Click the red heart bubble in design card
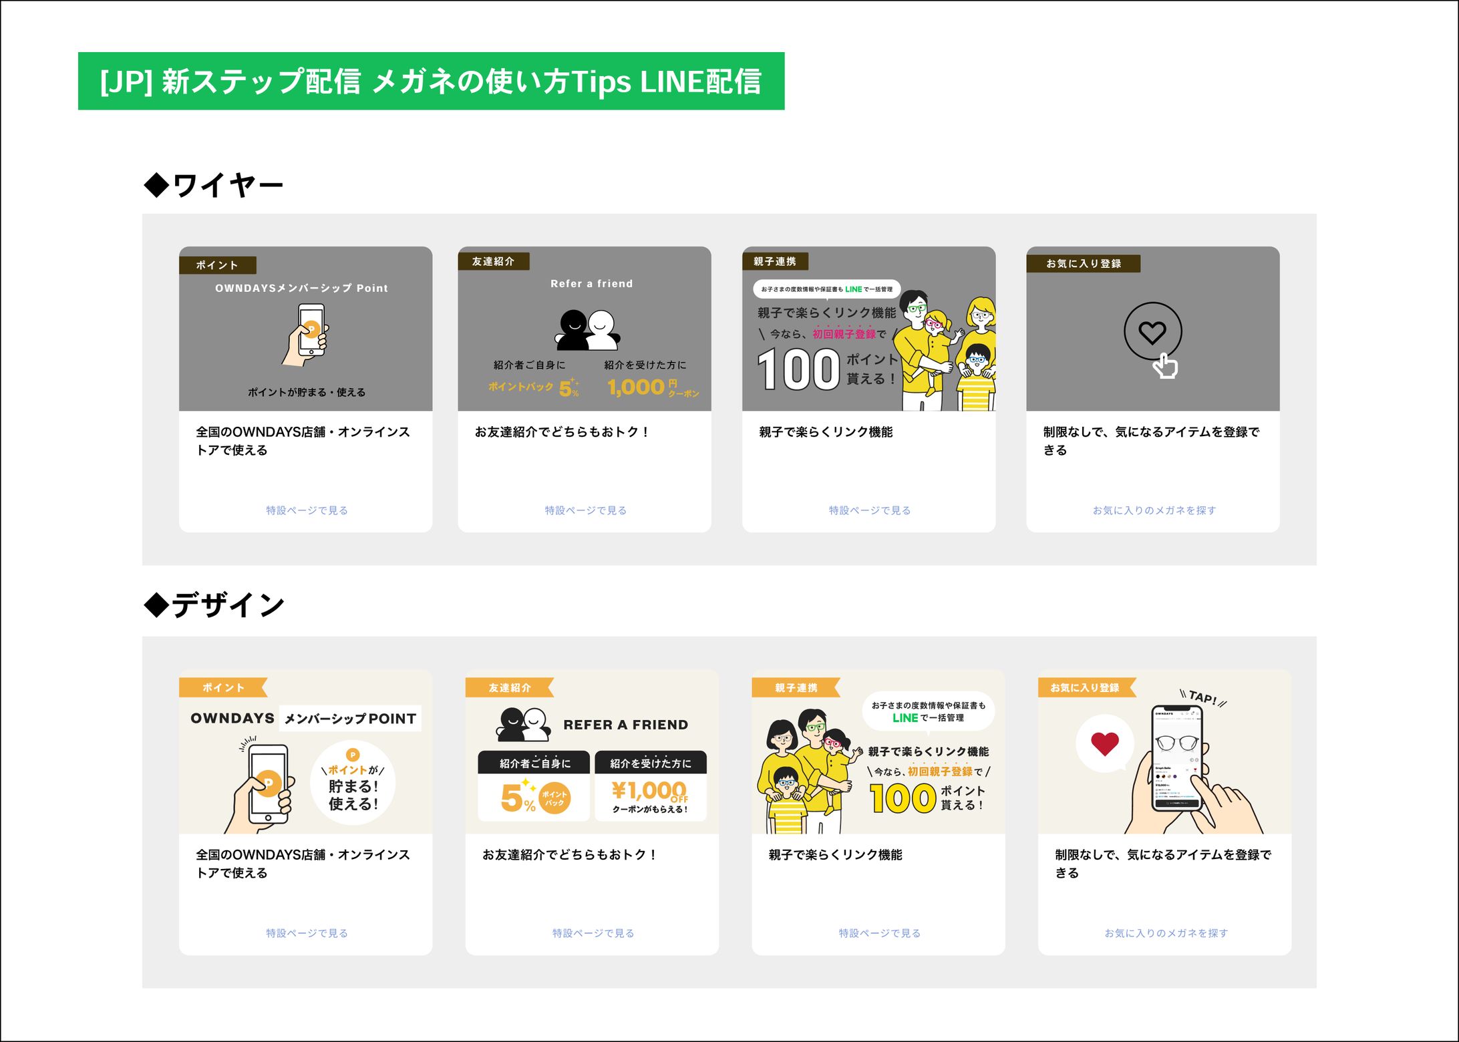Image resolution: width=1459 pixels, height=1042 pixels. 1105,744
